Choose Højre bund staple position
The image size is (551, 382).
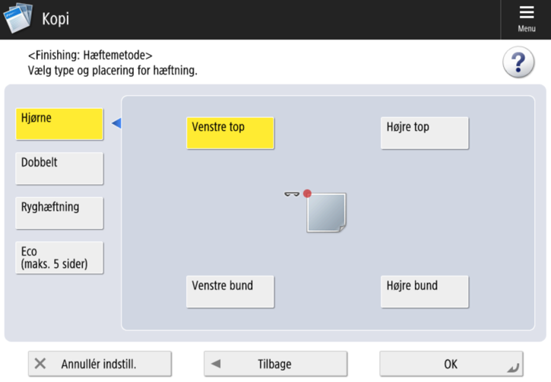click(x=425, y=291)
